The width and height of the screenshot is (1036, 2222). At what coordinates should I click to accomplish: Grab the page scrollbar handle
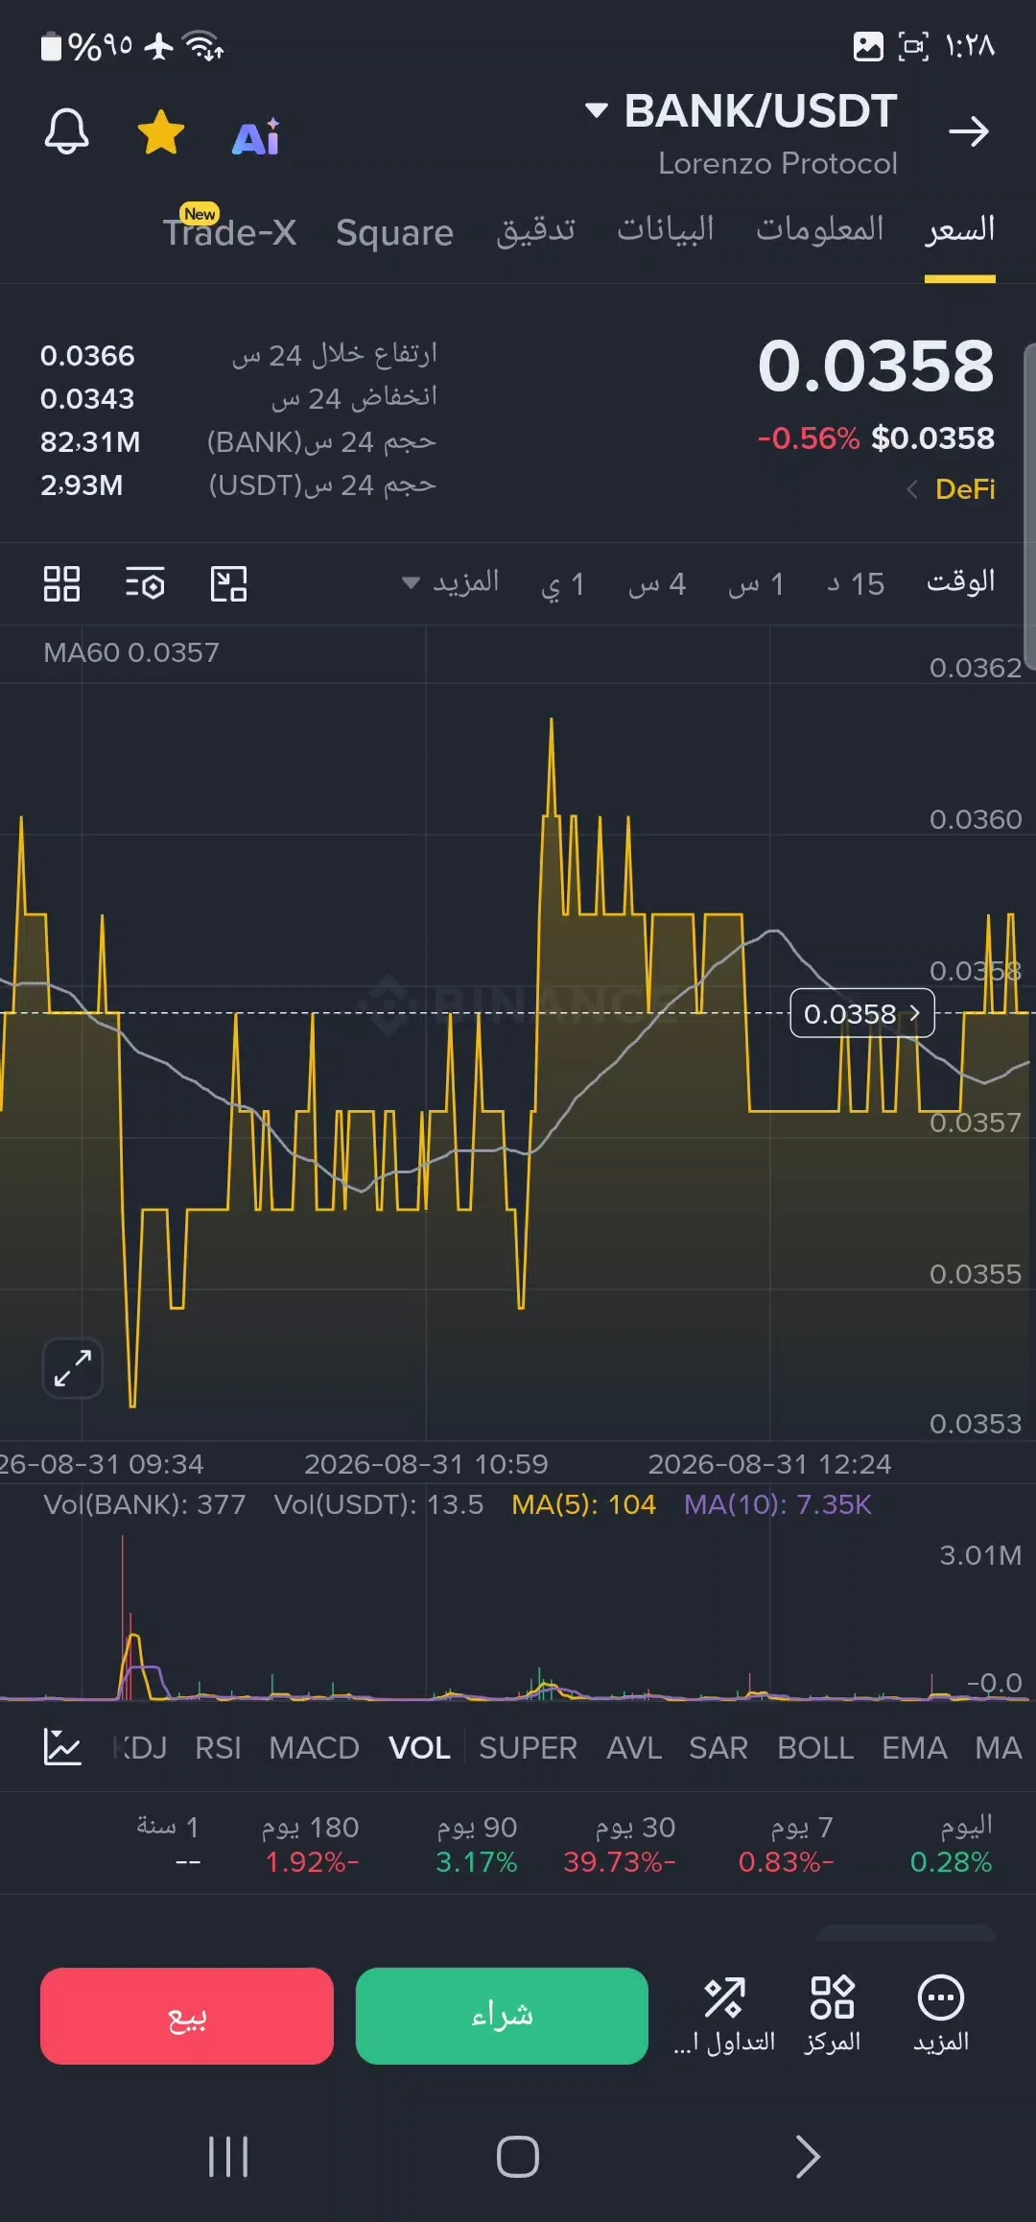coord(1029,506)
